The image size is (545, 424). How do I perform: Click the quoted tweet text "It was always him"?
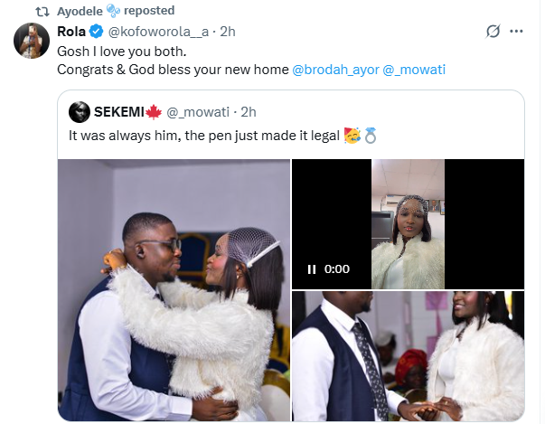click(203, 137)
